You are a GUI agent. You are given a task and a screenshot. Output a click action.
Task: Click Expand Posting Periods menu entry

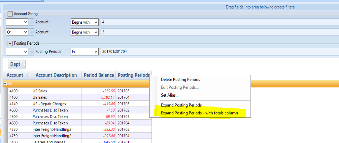point(181,105)
